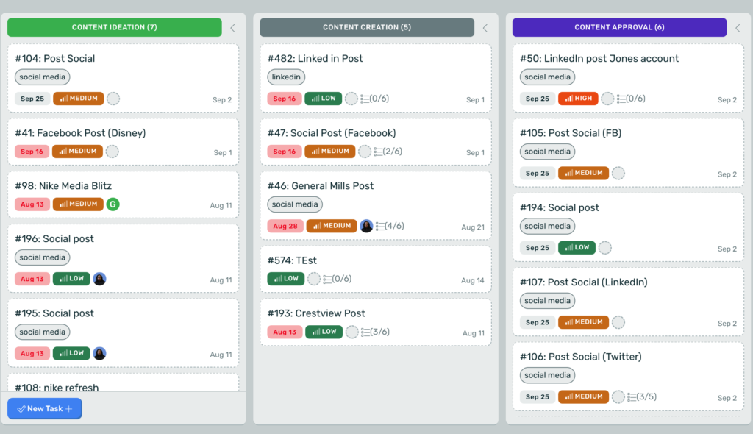
Task: Click assignee photo on #46 General Mills Post
Action: [x=366, y=226]
